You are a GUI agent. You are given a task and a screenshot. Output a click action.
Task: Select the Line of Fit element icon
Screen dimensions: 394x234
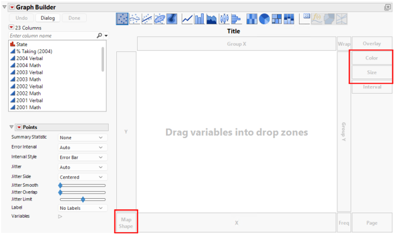pyautogui.click(x=147, y=19)
